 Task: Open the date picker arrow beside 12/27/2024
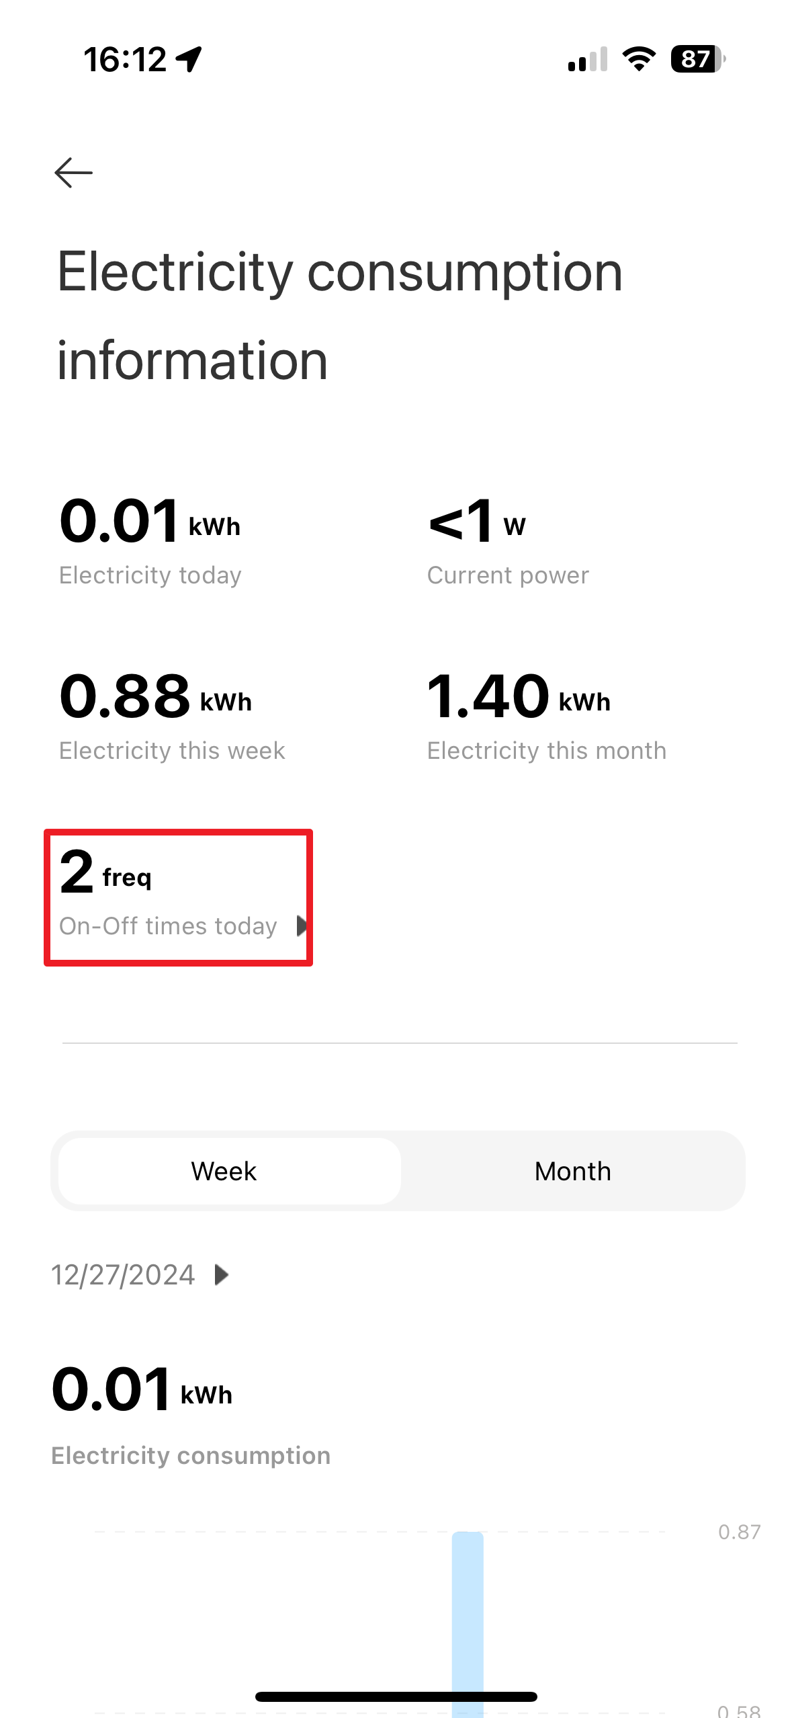tap(221, 1274)
